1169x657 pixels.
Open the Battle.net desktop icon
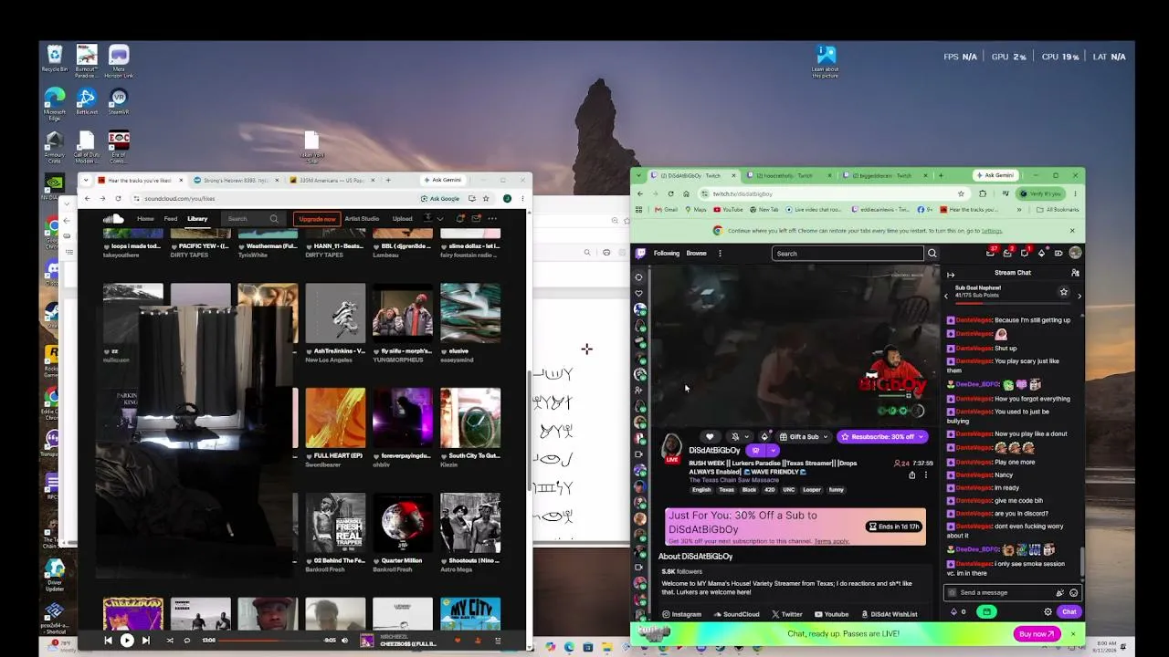(x=86, y=101)
